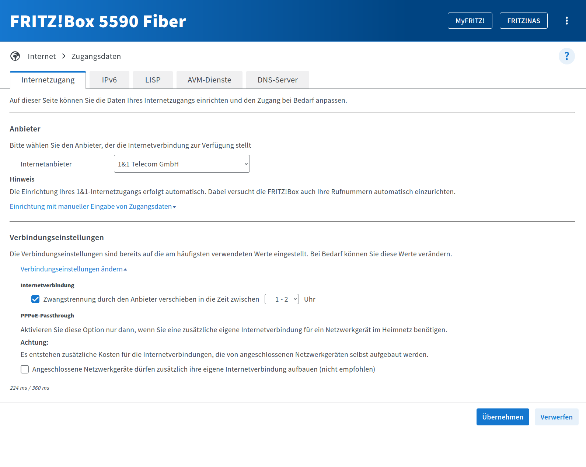The image size is (586, 467).
Task: Click the Internet breadcrumb link
Action: click(42, 56)
